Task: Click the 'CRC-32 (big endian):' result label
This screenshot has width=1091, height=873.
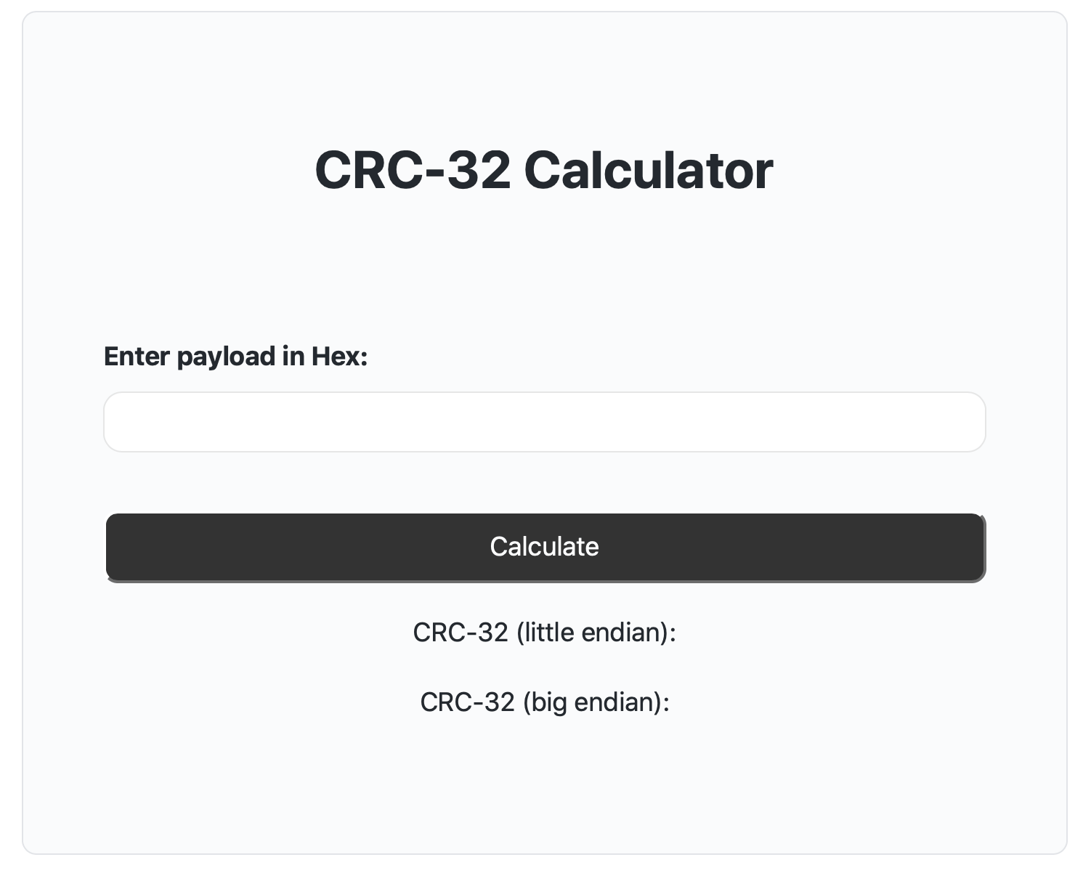Action: coord(545,702)
